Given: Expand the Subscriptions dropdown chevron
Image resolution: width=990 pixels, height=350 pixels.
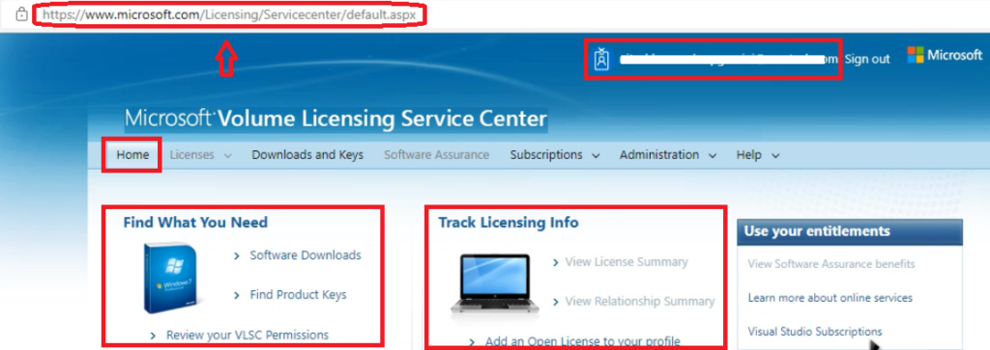Looking at the screenshot, I should coord(596,155).
